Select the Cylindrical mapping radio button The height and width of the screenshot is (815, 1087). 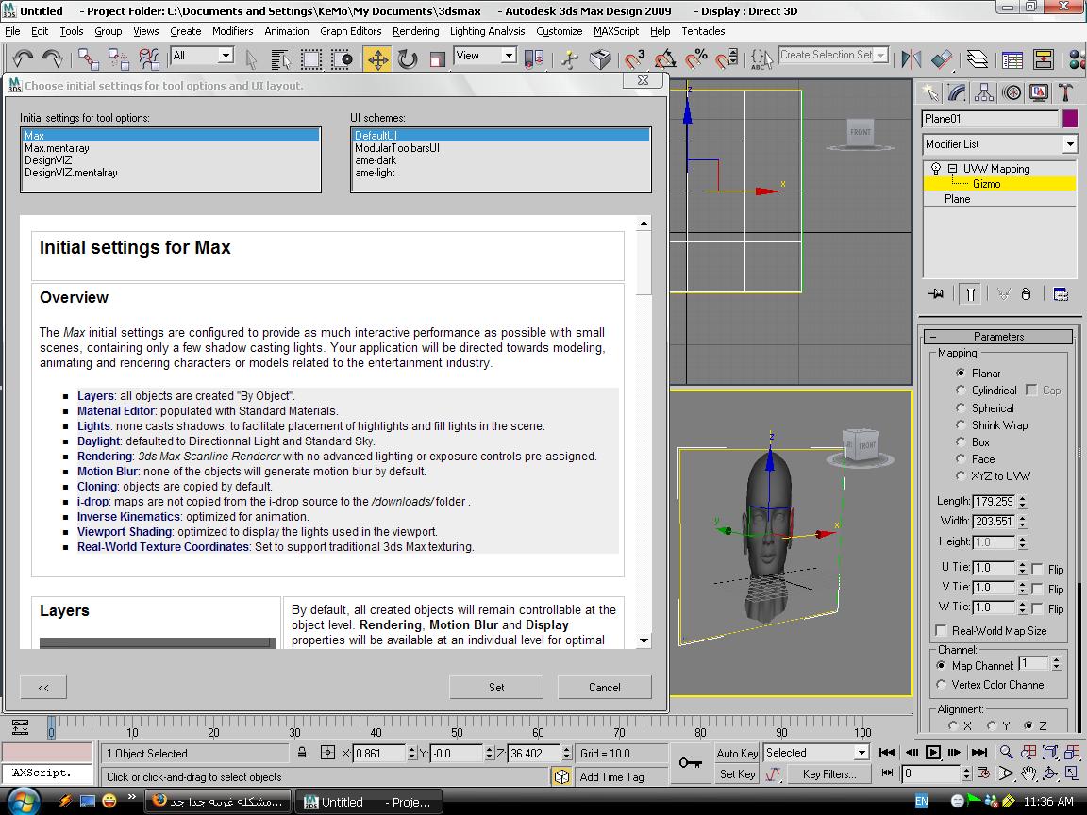[x=961, y=391]
